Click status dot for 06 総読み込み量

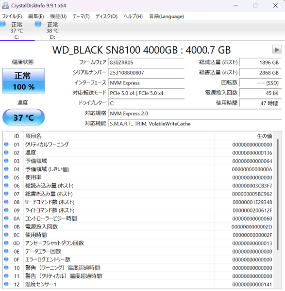click(6, 185)
